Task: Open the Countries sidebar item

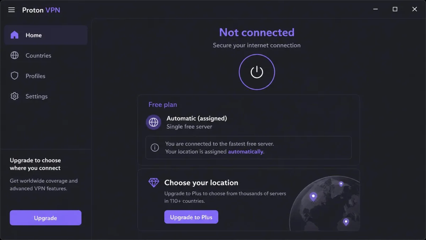Action: (x=46, y=55)
